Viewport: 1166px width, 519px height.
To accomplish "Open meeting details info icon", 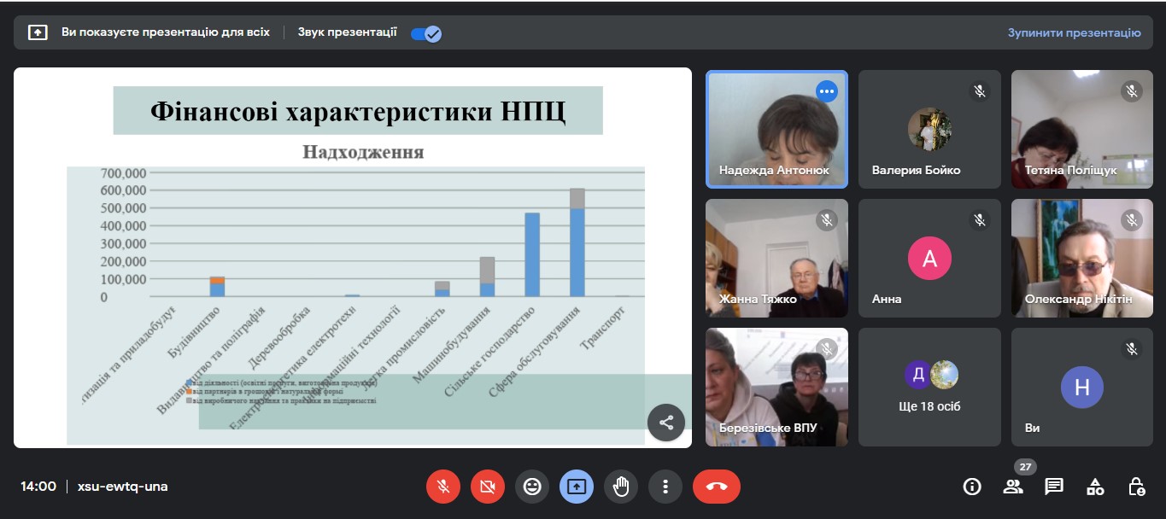I will [972, 487].
